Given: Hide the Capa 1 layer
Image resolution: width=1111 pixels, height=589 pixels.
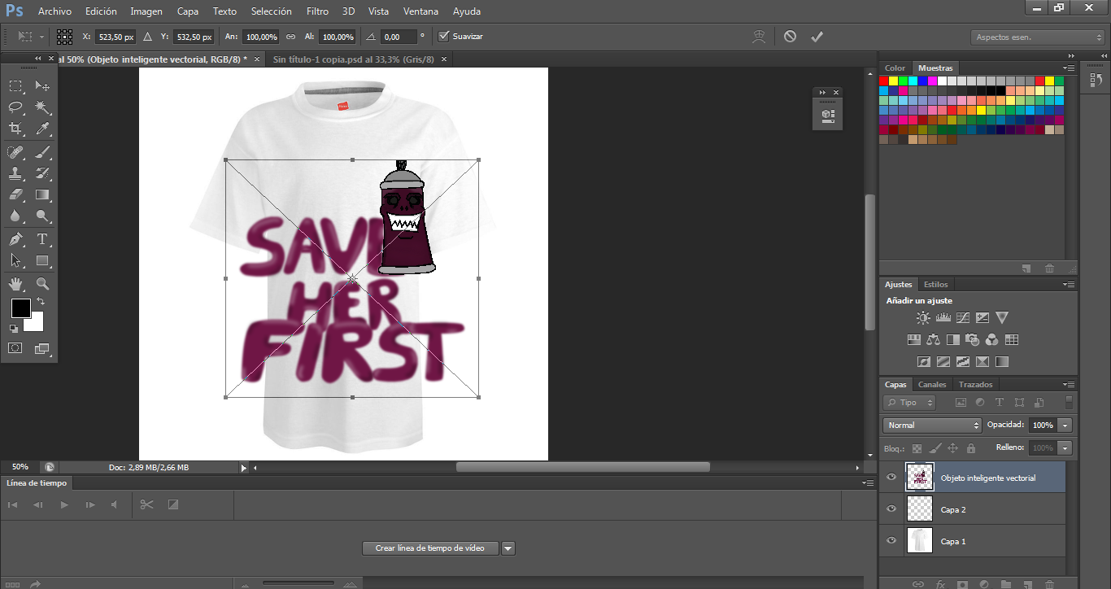Looking at the screenshot, I should point(891,541).
